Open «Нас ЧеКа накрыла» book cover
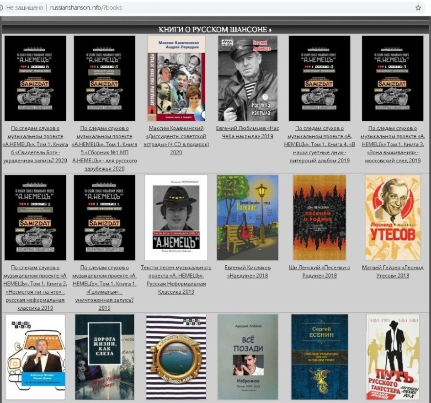 click(x=248, y=78)
